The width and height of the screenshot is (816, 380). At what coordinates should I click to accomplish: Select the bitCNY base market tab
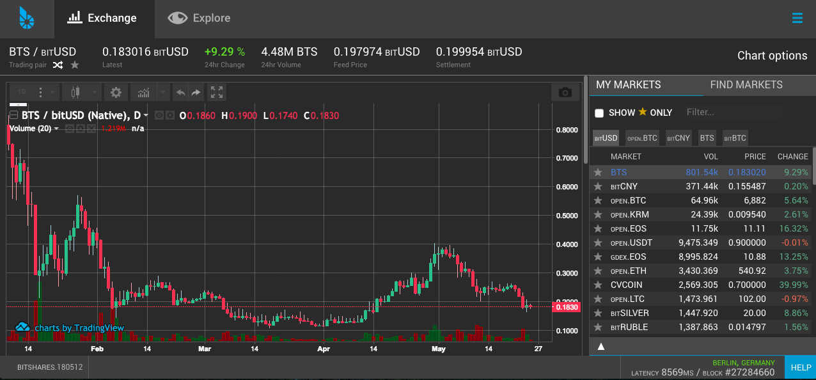tap(679, 138)
